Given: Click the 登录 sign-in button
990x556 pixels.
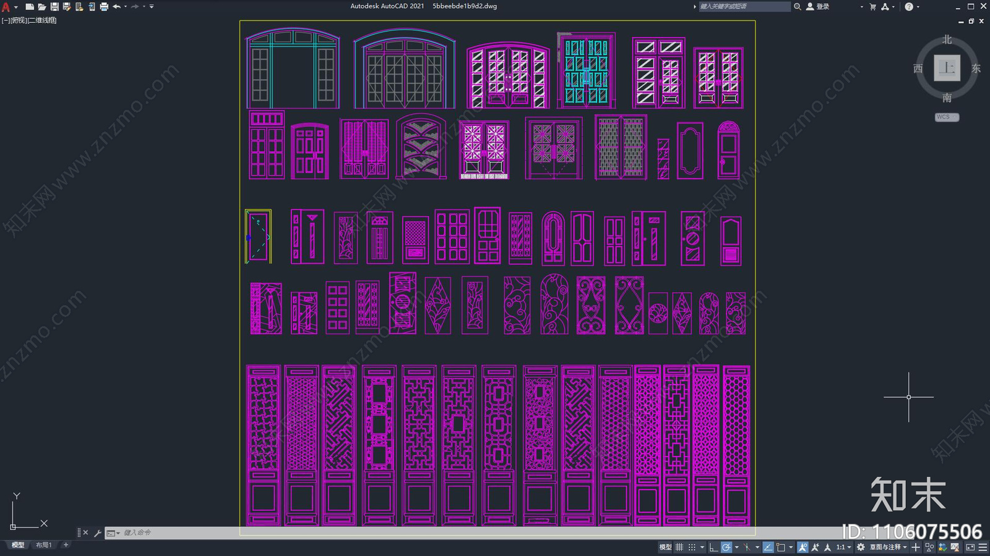Looking at the screenshot, I should pyautogui.click(x=817, y=7).
